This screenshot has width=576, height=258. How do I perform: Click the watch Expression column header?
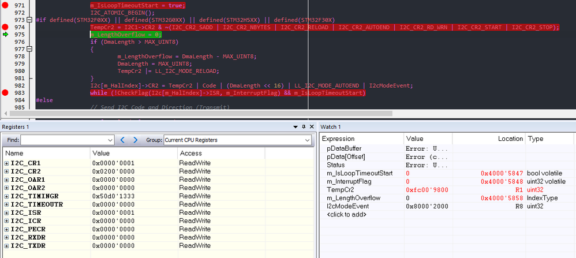(x=361, y=139)
